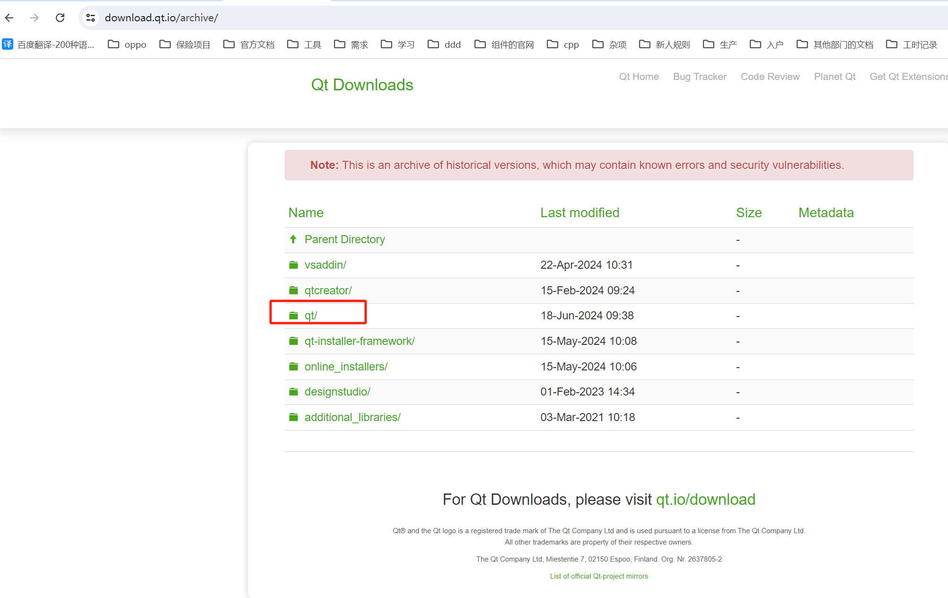The height and width of the screenshot is (598, 948).
Task: Sort listing by Name column header
Action: point(306,213)
